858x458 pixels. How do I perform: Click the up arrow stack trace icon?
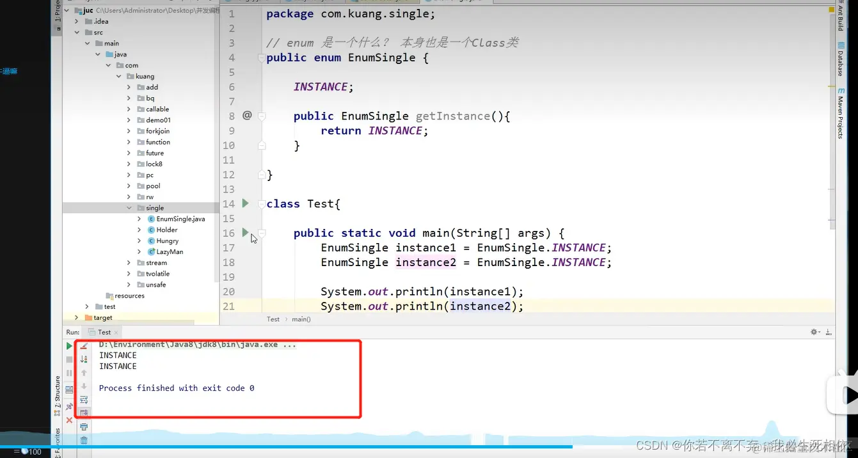coord(84,373)
